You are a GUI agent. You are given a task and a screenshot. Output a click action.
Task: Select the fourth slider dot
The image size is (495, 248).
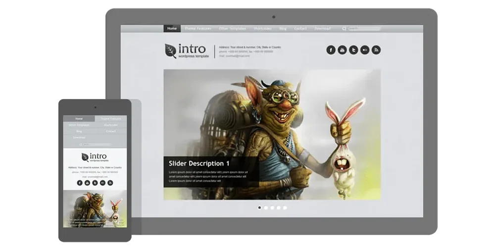[x=278, y=207]
